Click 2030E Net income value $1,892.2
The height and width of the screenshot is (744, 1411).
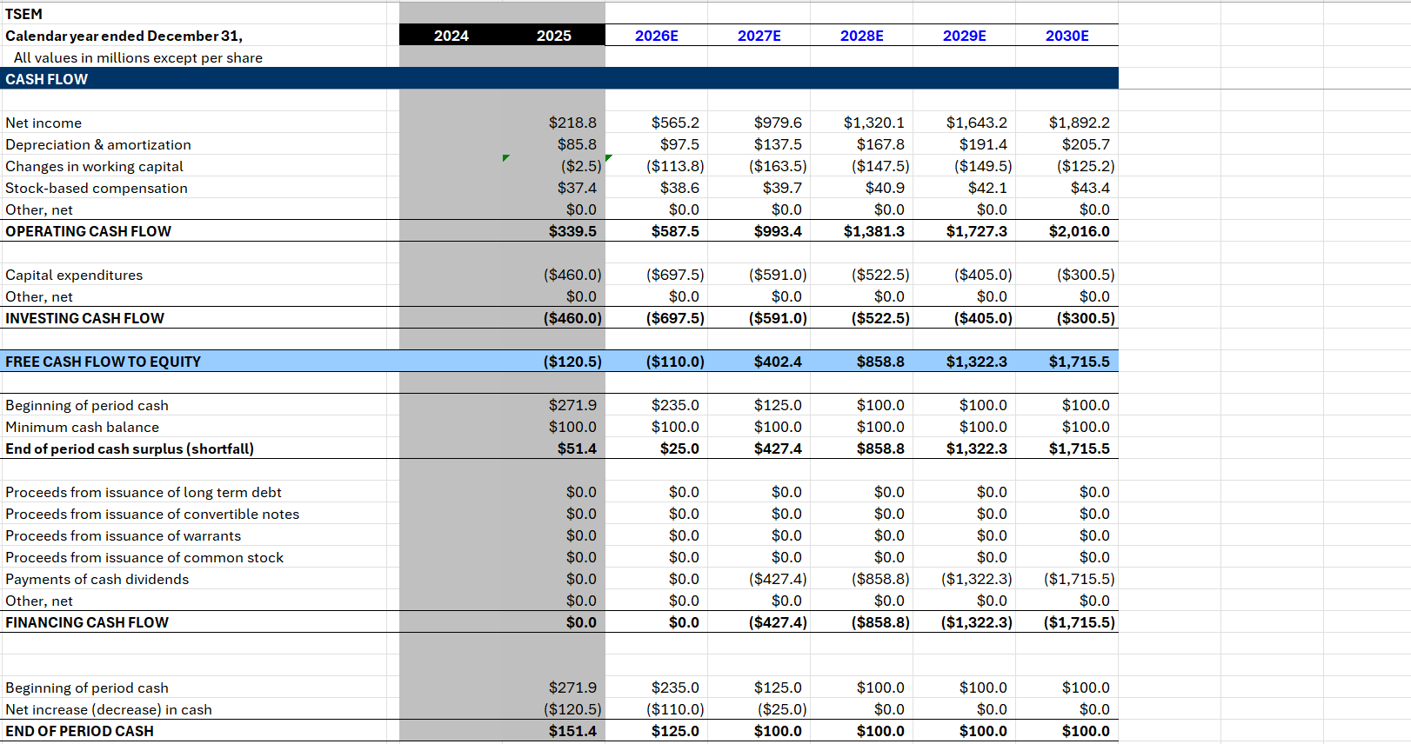1079,123
